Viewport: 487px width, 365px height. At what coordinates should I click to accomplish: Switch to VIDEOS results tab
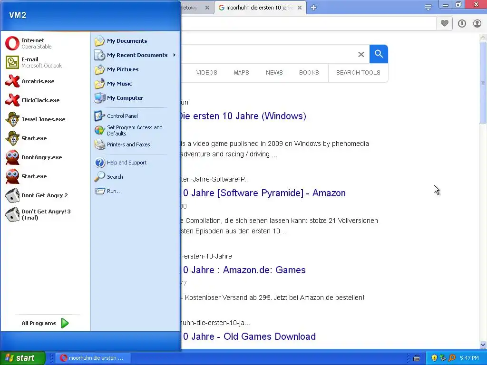coord(206,73)
